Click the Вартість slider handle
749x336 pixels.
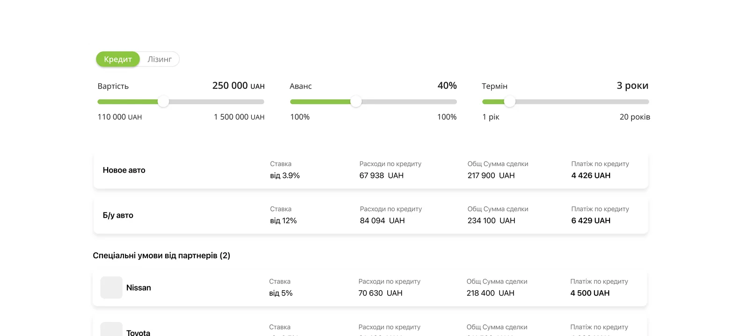point(163,102)
